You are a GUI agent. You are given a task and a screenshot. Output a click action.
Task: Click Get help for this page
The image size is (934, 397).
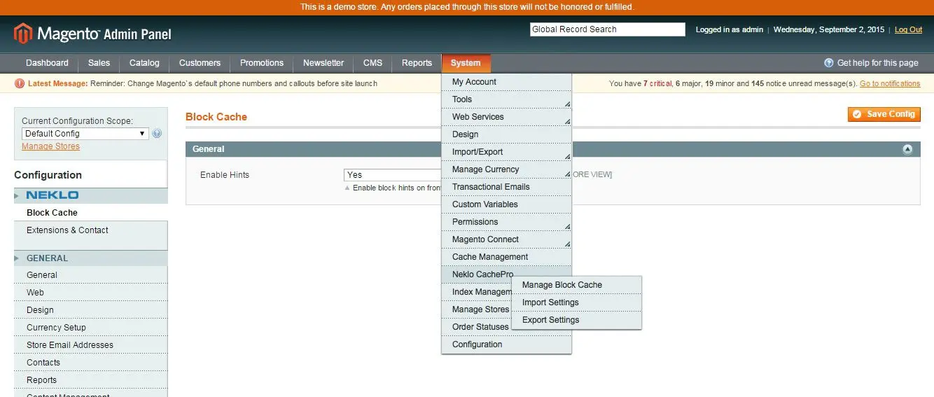point(877,63)
